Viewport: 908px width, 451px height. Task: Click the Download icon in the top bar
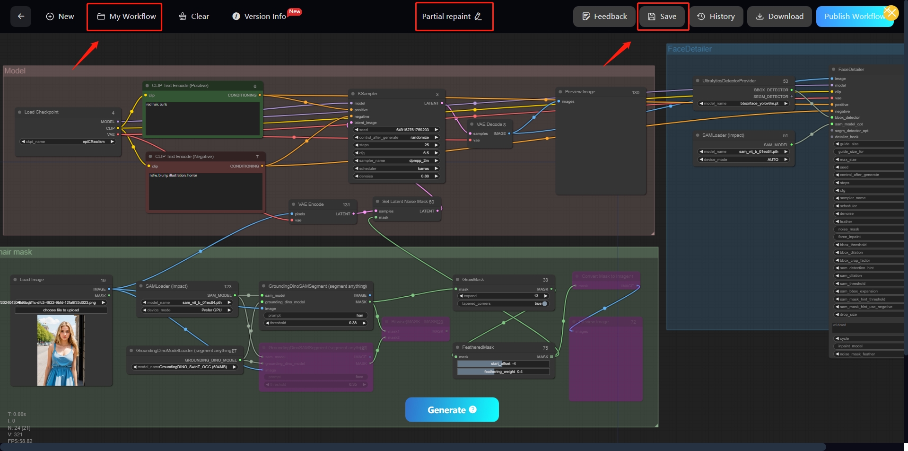(760, 16)
